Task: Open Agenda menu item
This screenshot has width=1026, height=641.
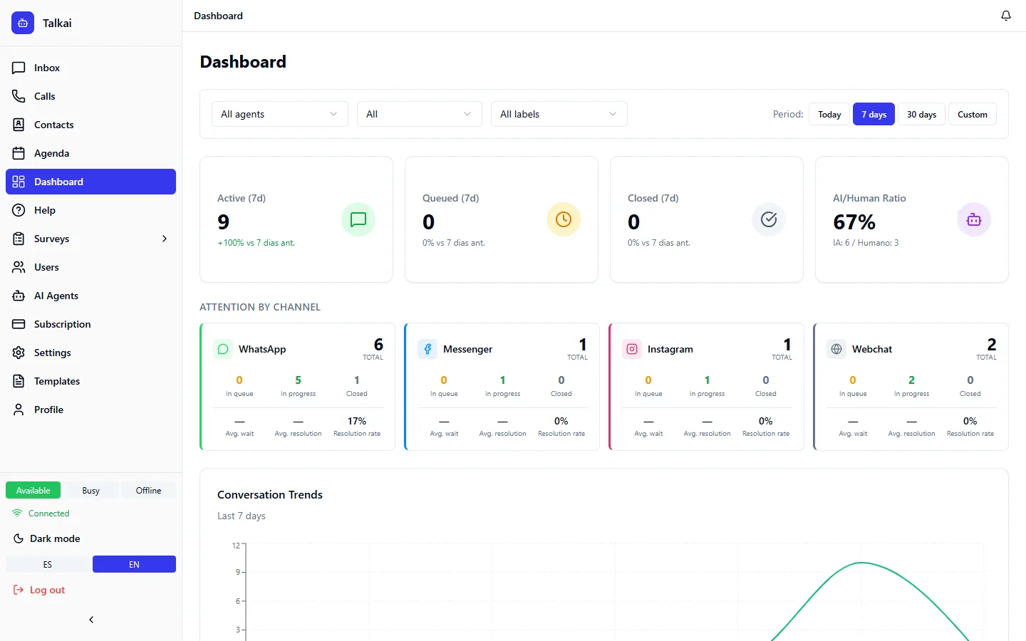Action: (90, 153)
